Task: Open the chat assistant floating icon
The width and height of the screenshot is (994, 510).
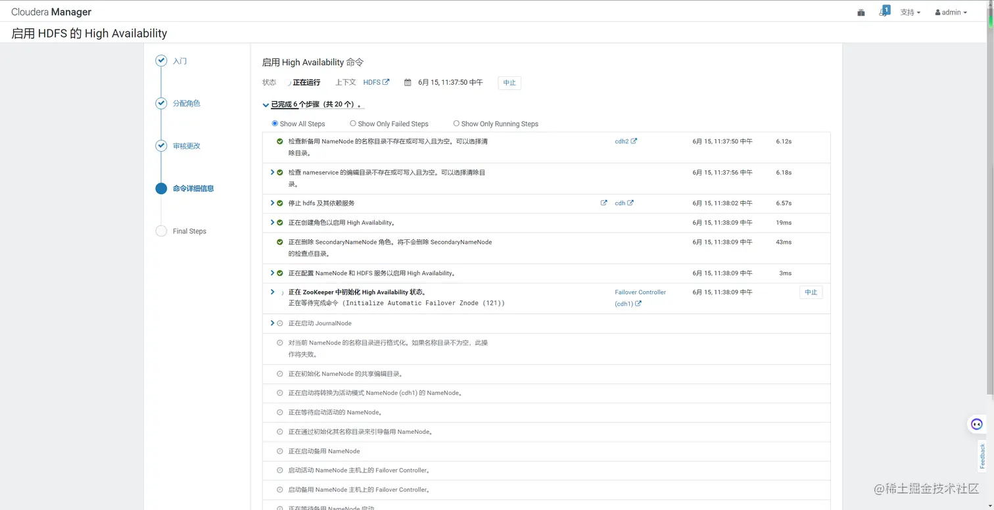Action: (977, 425)
